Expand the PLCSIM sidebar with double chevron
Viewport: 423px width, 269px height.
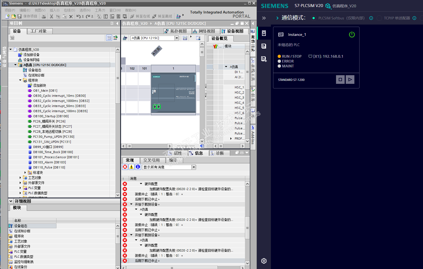point(264,18)
